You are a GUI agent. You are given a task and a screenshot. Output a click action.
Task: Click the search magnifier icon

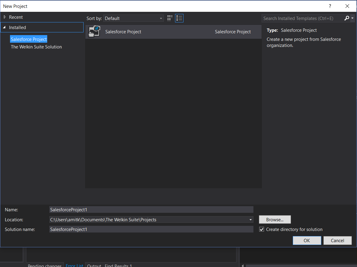point(347,18)
